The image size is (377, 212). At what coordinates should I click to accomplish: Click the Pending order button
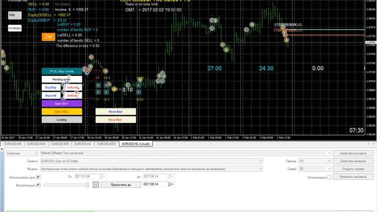point(61,79)
